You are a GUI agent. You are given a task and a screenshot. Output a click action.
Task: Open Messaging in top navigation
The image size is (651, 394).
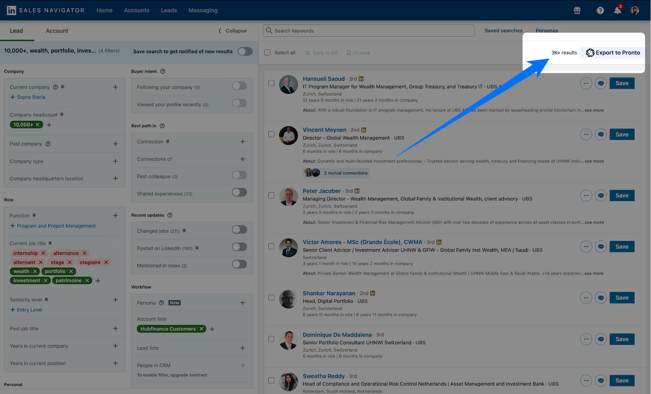click(203, 10)
